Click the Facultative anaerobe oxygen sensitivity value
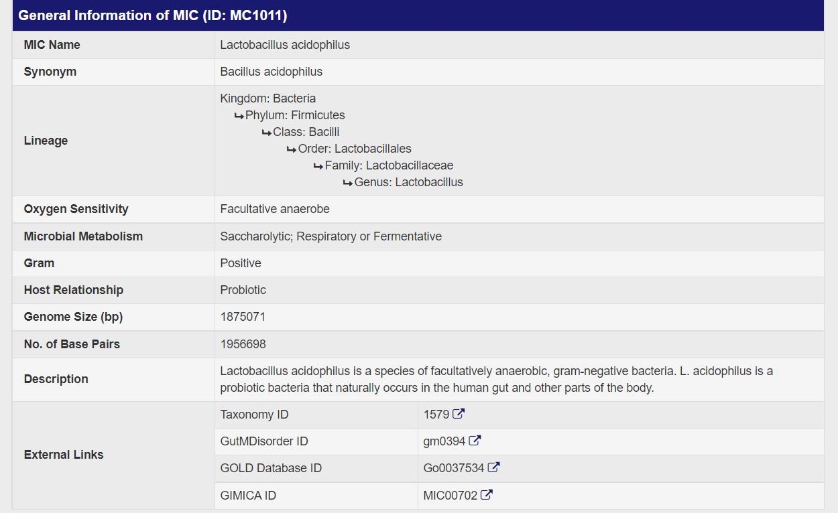 pyautogui.click(x=275, y=209)
